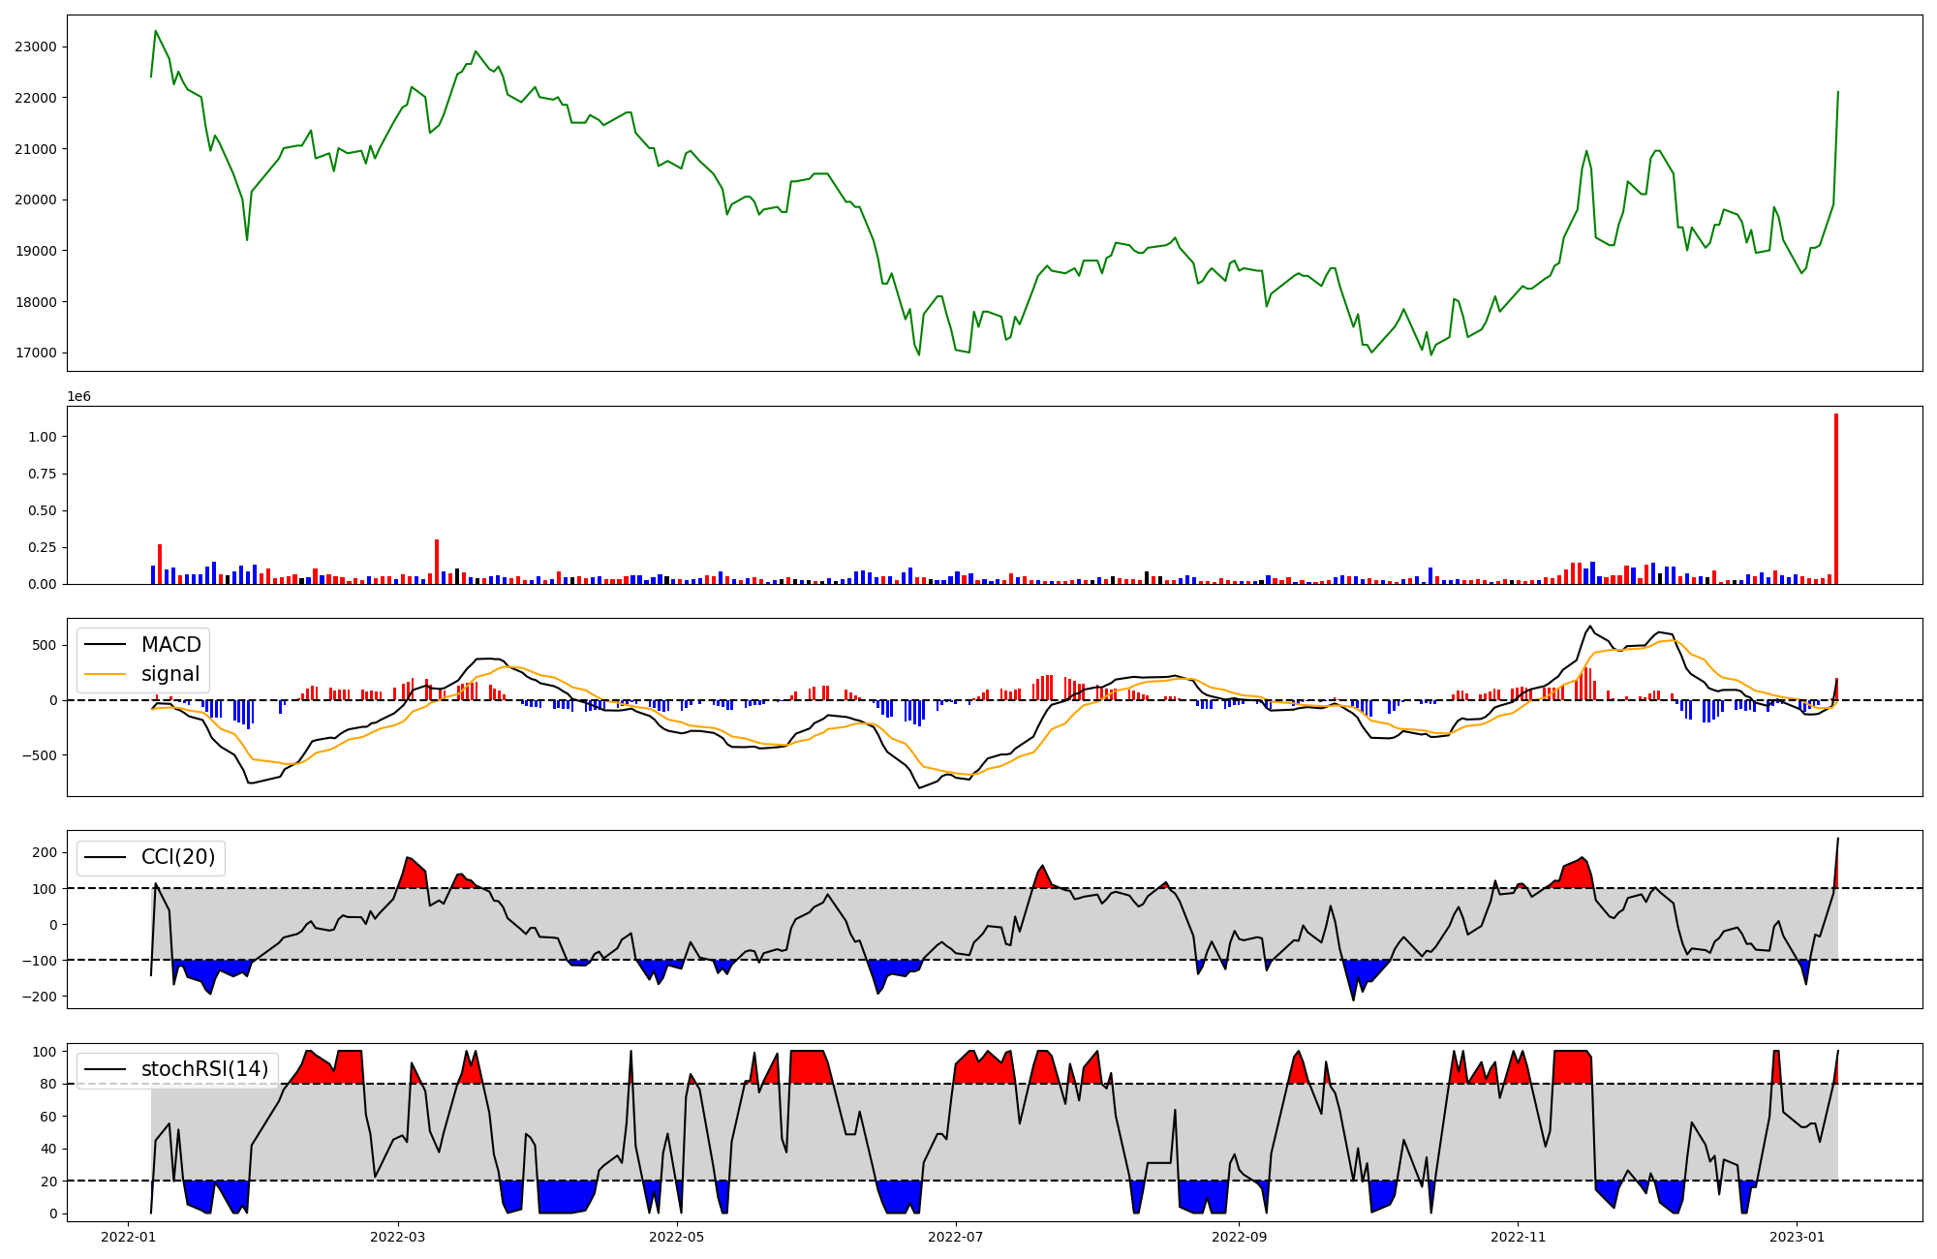
Task: Click the 2022-03 date tick label
Action: pyautogui.click(x=397, y=1237)
